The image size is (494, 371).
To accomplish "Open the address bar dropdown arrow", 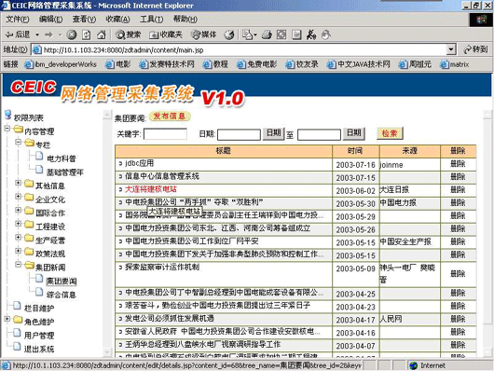I will click(x=451, y=49).
